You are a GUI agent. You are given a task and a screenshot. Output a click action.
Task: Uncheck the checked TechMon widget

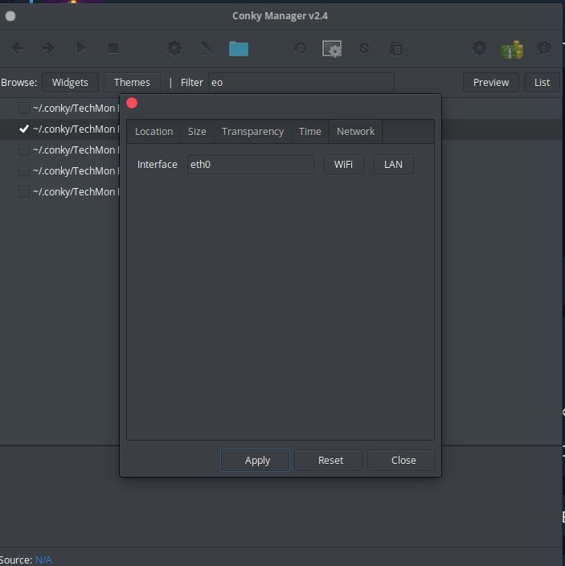click(24, 129)
